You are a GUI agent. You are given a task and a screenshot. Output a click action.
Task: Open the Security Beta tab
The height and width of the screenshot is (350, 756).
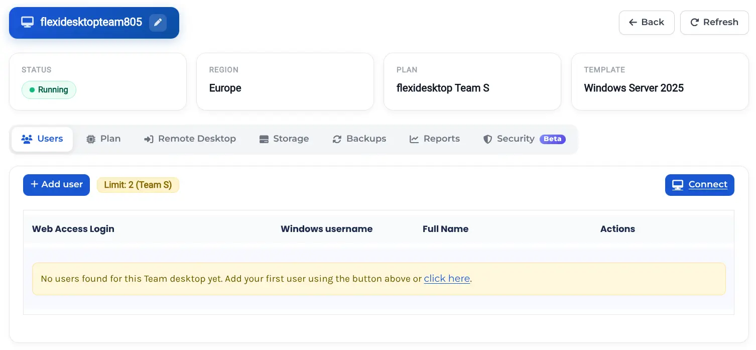(x=524, y=139)
